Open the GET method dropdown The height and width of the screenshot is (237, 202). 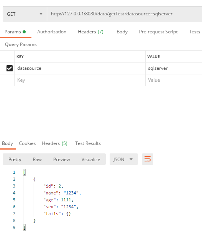25,14
